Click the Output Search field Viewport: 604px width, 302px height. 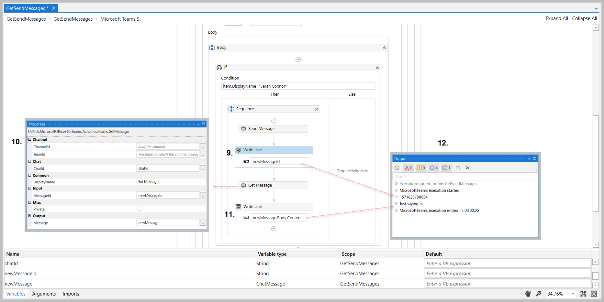465,177
